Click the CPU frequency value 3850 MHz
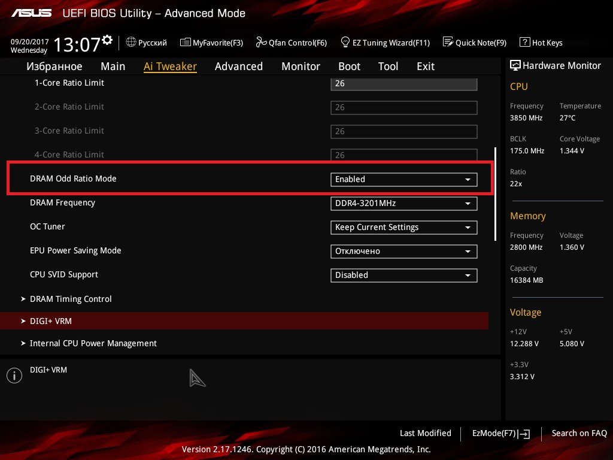613x460 pixels. coord(526,118)
